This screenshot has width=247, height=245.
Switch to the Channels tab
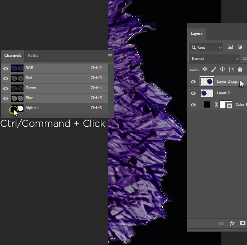click(13, 56)
